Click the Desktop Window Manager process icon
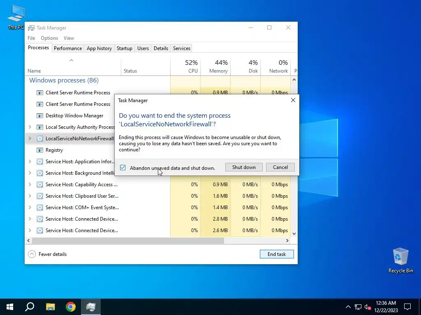421x315 pixels. click(x=40, y=116)
